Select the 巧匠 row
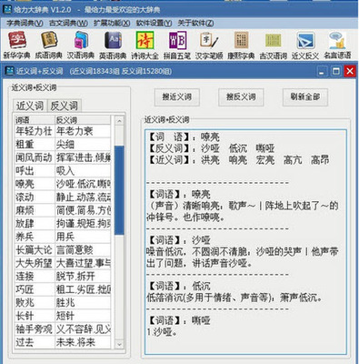359x364 pixels. [x=63, y=289]
